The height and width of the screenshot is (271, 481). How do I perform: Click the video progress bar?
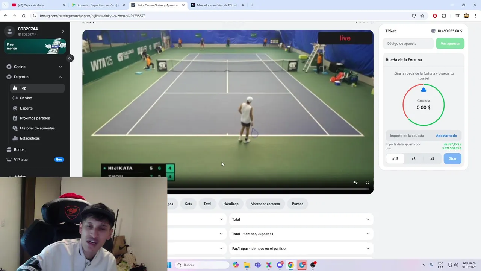(x=268, y=189)
